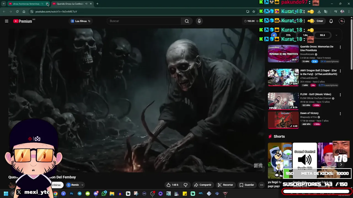Viewport: 353px width, 198px height.
Task: Open a new Chrome tab
Action: (97, 4)
